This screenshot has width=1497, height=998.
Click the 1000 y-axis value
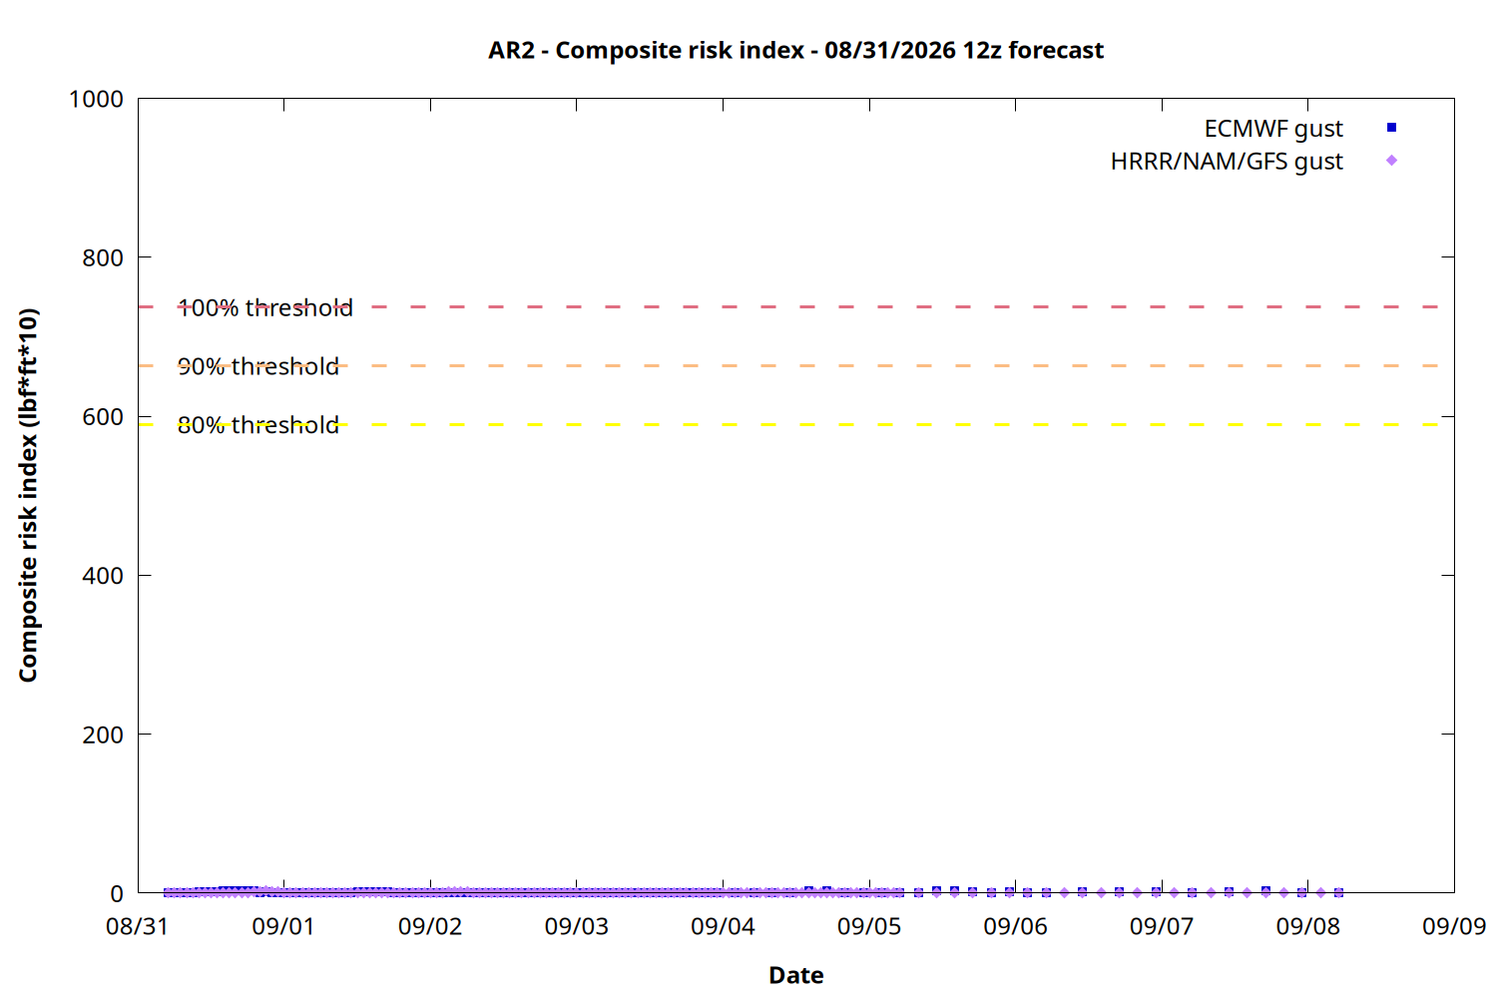[x=96, y=99]
